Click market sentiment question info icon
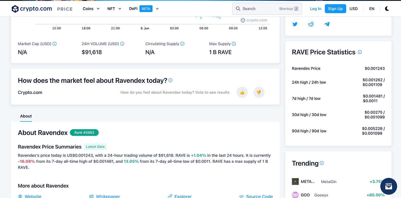401x198 pixels. (170, 80)
